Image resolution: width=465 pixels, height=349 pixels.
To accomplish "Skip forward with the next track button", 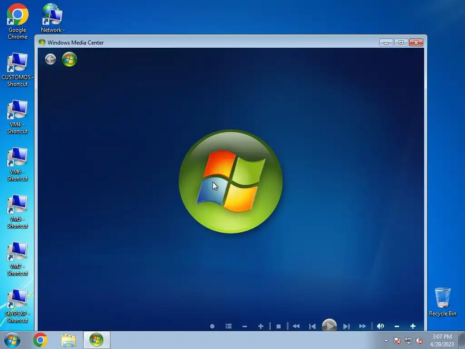I will click(346, 326).
